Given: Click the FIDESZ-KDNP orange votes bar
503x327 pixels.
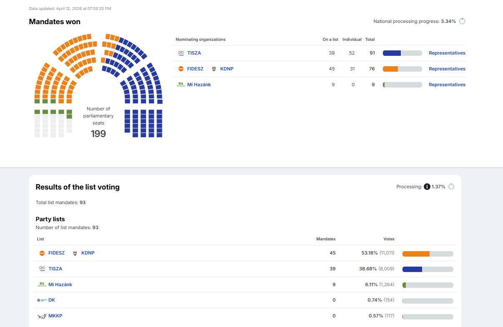Looking at the screenshot, I should point(416,254).
